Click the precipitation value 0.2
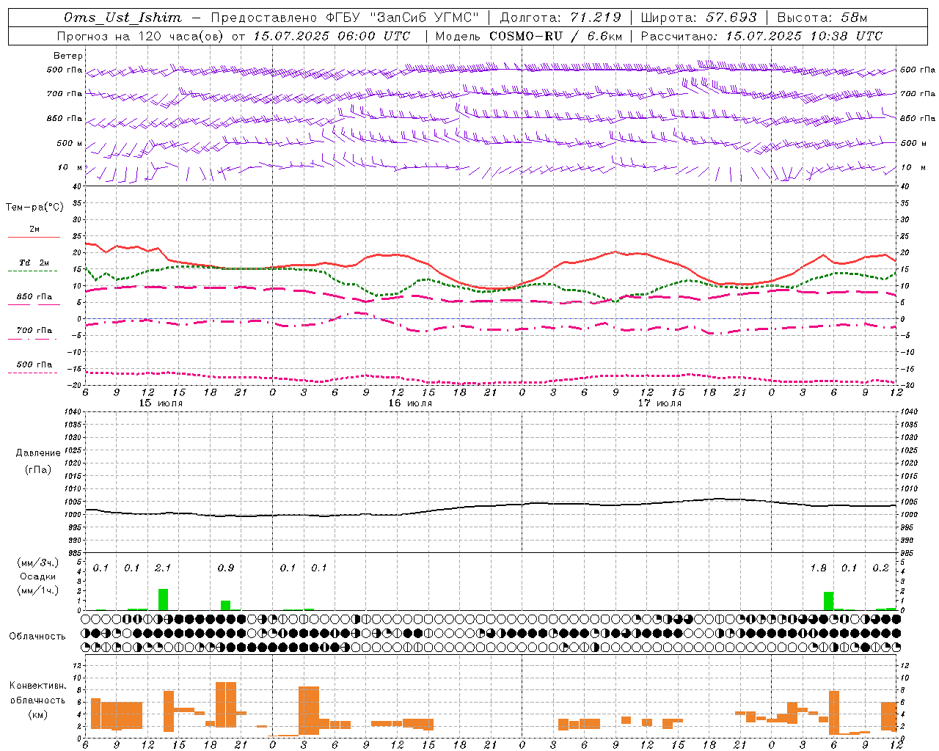Image resolution: width=939 pixels, height=751 pixels. [881, 568]
